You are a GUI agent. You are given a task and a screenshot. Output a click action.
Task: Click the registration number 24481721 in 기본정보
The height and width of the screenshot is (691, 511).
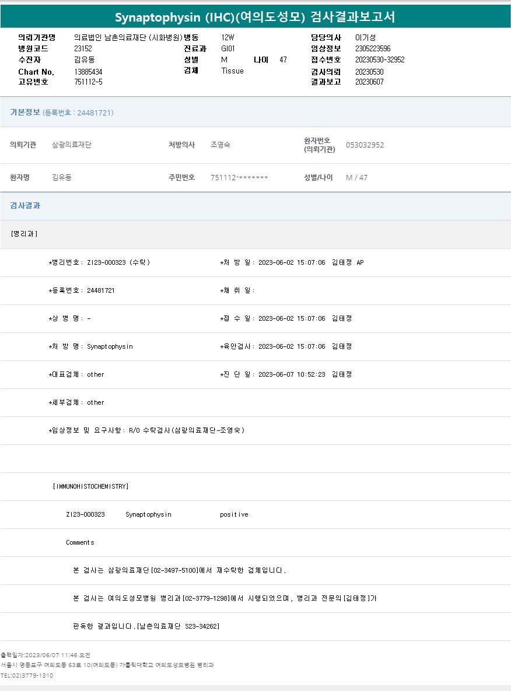tap(94, 113)
